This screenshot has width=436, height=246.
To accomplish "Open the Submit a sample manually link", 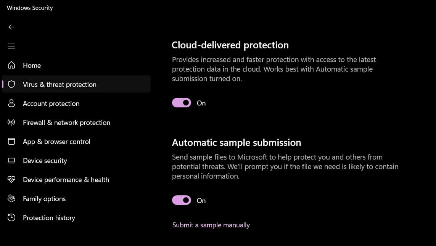I will click(211, 225).
